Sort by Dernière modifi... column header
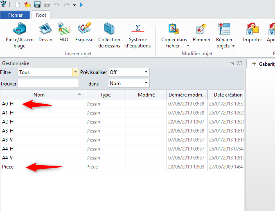Viewport: 275px width, 211px height. (x=187, y=95)
